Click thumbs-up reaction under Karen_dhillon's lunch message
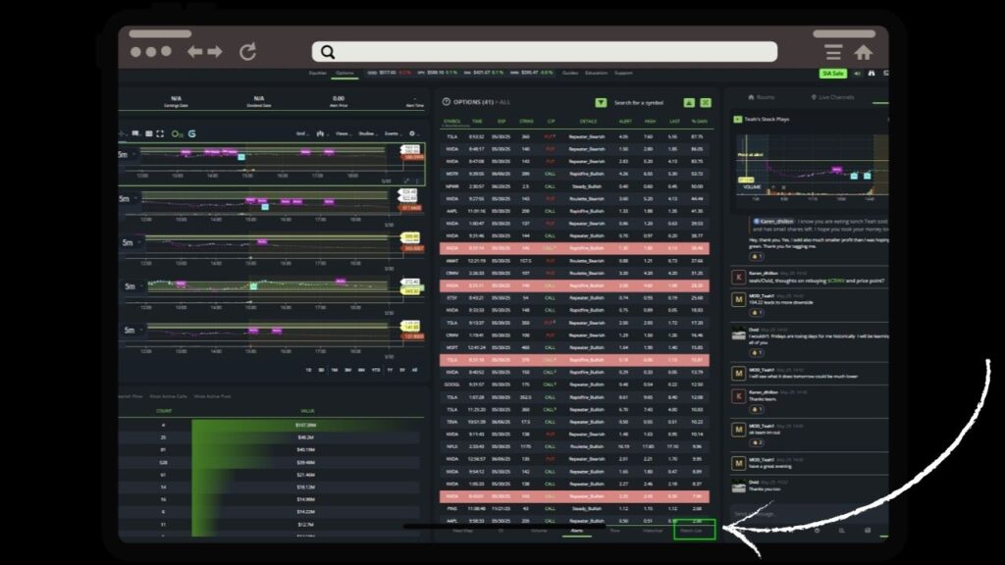The image size is (1005, 565). 757,256
